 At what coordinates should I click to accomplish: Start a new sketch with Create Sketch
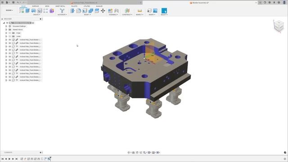[x=22, y=11]
